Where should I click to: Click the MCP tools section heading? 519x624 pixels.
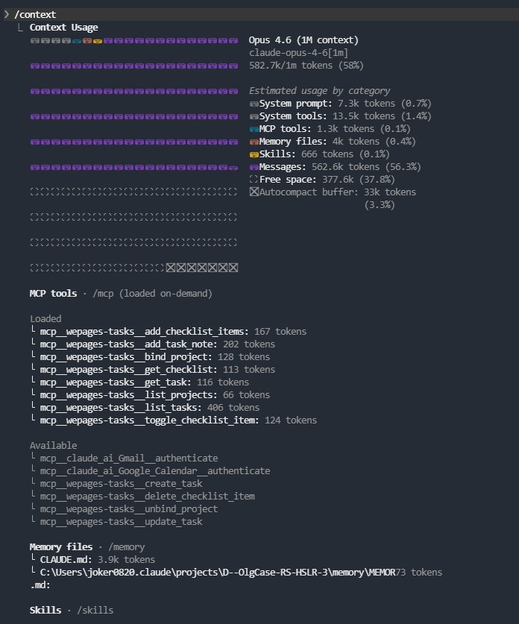pos(53,294)
